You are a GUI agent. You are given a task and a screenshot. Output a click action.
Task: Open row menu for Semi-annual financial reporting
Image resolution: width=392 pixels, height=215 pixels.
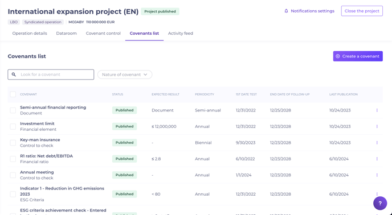click(x=377, y=110)
